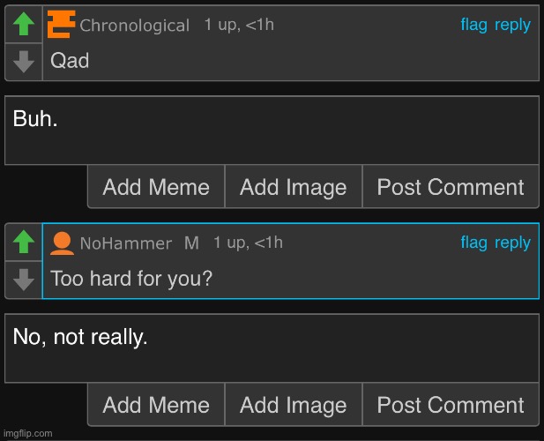
Task: Click Add Meme below the Buh. text box
Action: [156, 187]
